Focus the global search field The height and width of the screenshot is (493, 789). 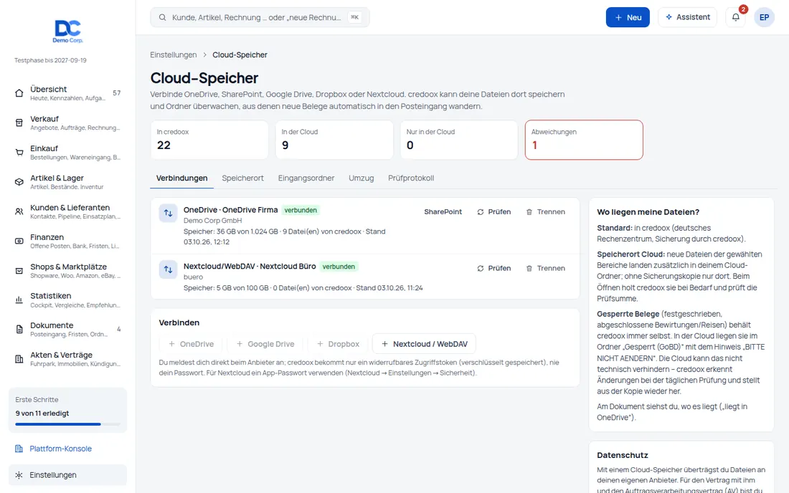[260, 17]
